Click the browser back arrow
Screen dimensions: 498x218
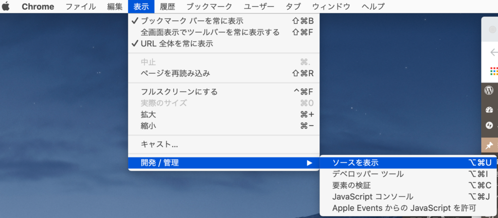coord(494,52)
